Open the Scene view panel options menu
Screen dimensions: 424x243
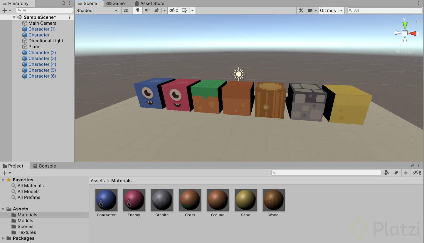[419, 3]
